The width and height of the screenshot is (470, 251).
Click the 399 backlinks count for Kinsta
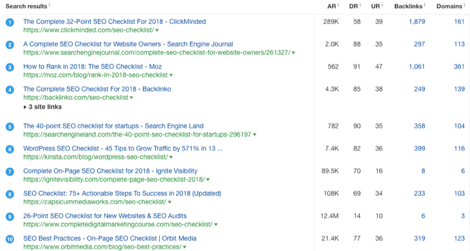click(x=419, y=149)
